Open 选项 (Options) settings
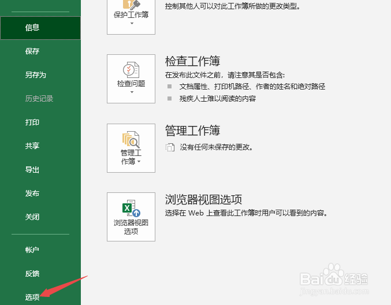391x305 pixels. (x=32, y=297)
